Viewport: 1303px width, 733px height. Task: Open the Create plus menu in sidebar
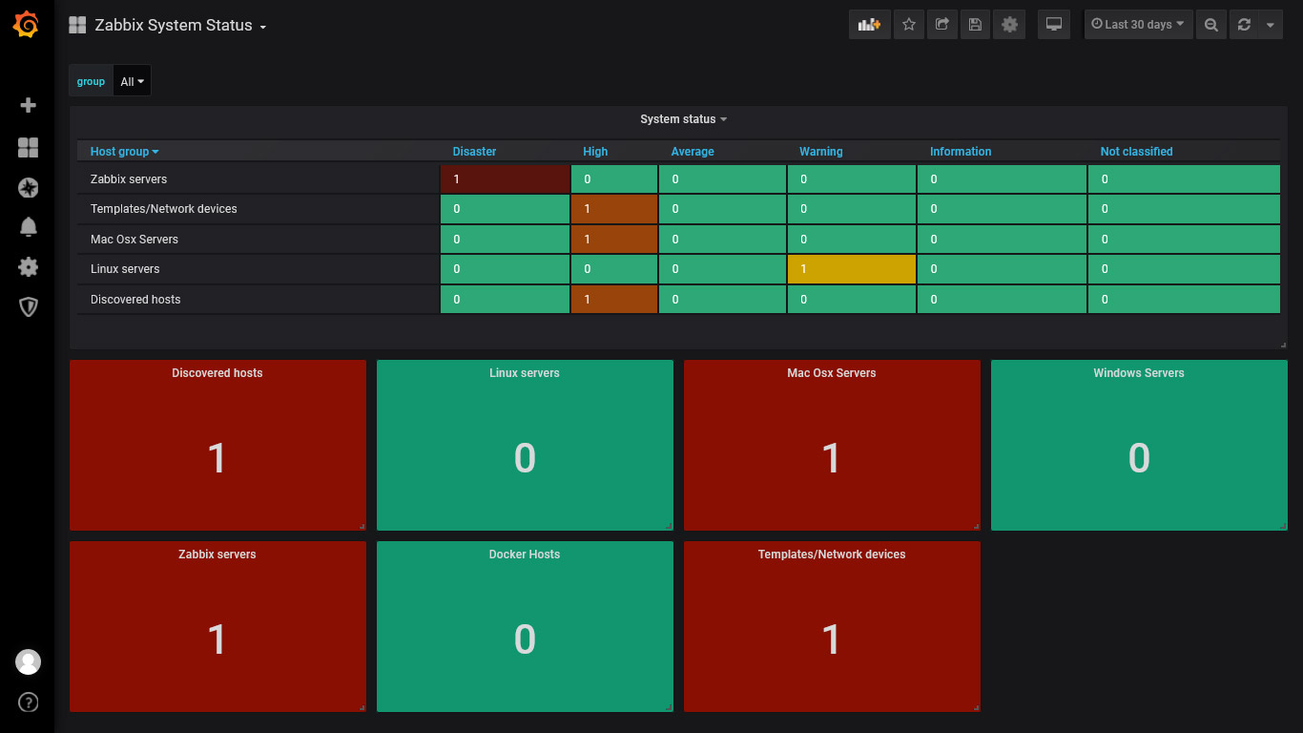pyautogui.click(x=28, y=105)
